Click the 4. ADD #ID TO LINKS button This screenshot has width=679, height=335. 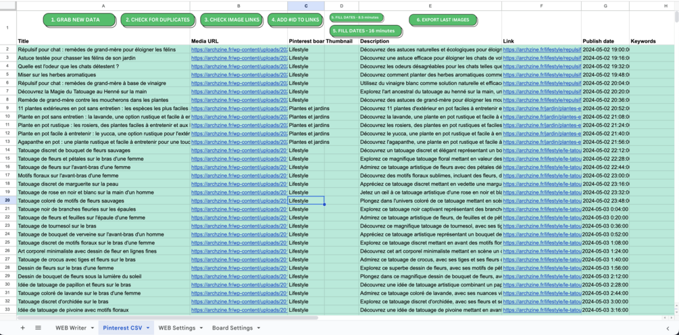click(x=295, y=20)
